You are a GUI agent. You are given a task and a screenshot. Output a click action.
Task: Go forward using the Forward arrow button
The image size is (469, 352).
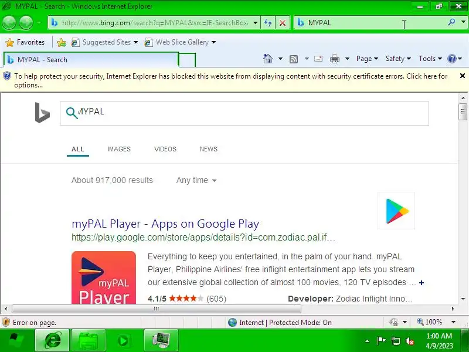click(26, 22)
